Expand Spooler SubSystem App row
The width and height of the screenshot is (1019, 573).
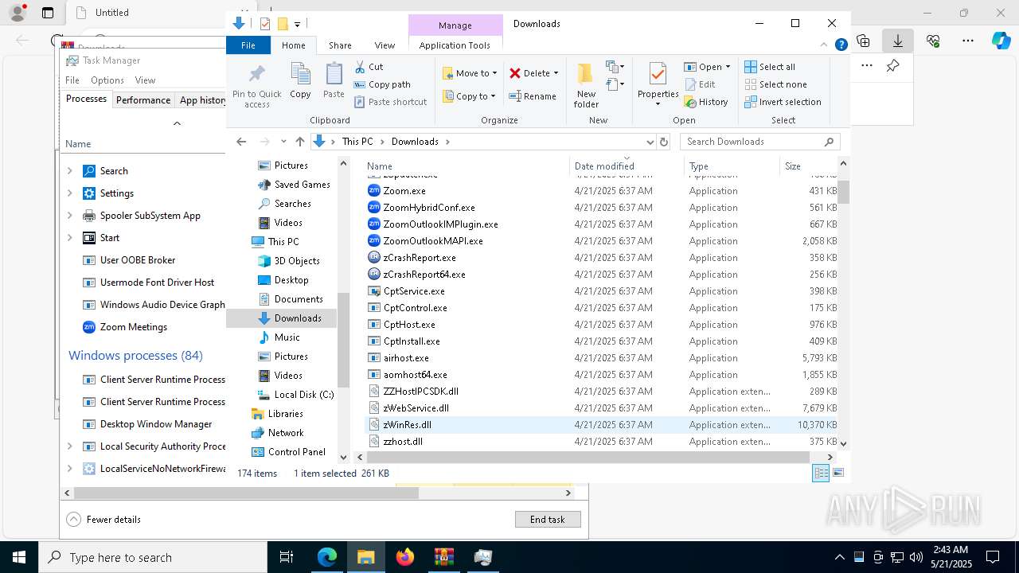[70, 216]
